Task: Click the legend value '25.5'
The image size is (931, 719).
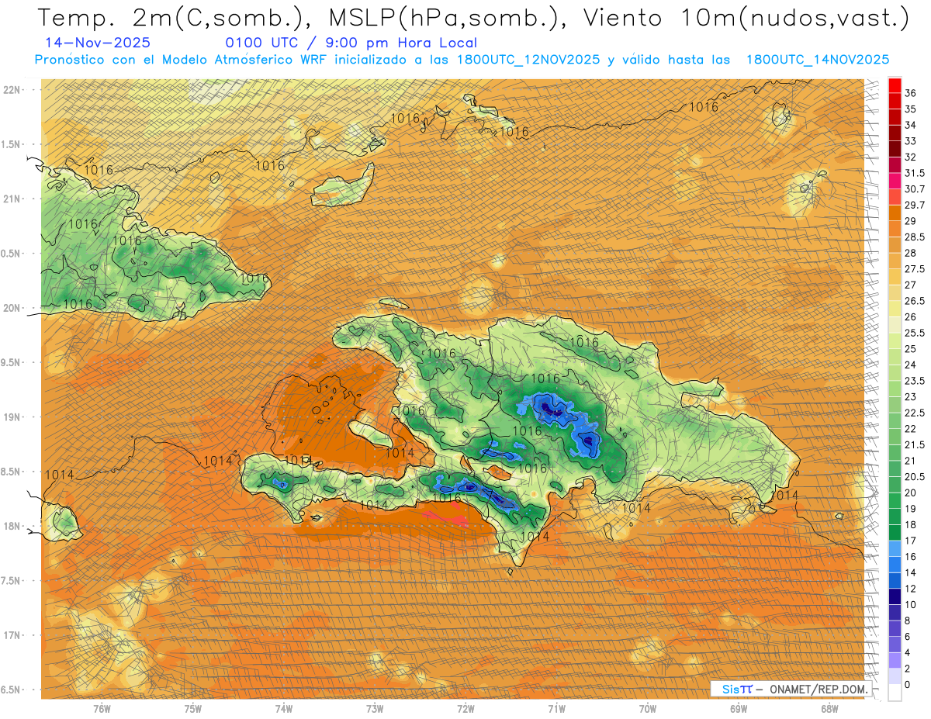Action: pos(914,333)
